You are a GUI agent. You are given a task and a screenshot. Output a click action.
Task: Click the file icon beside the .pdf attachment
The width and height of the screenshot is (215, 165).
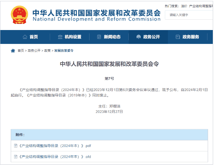point(15,146)
